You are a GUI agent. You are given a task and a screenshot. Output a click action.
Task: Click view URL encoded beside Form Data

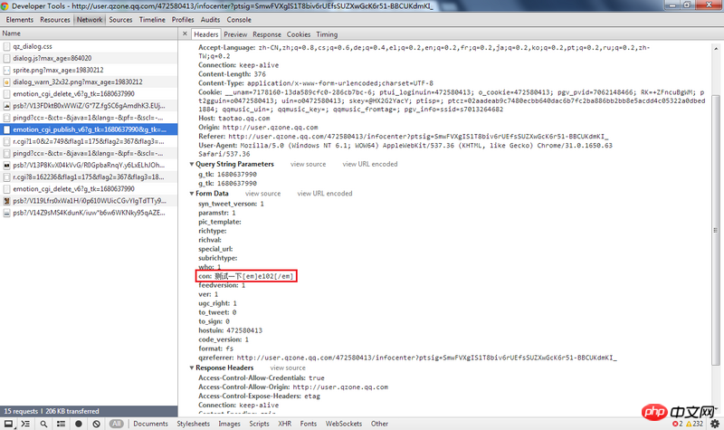325,194
